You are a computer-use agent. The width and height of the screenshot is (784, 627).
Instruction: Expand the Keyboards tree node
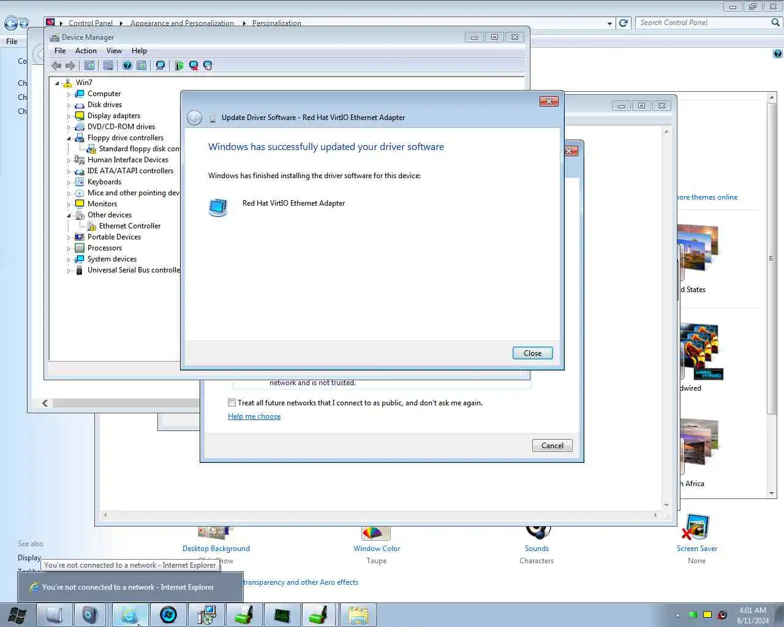point(69,182)
